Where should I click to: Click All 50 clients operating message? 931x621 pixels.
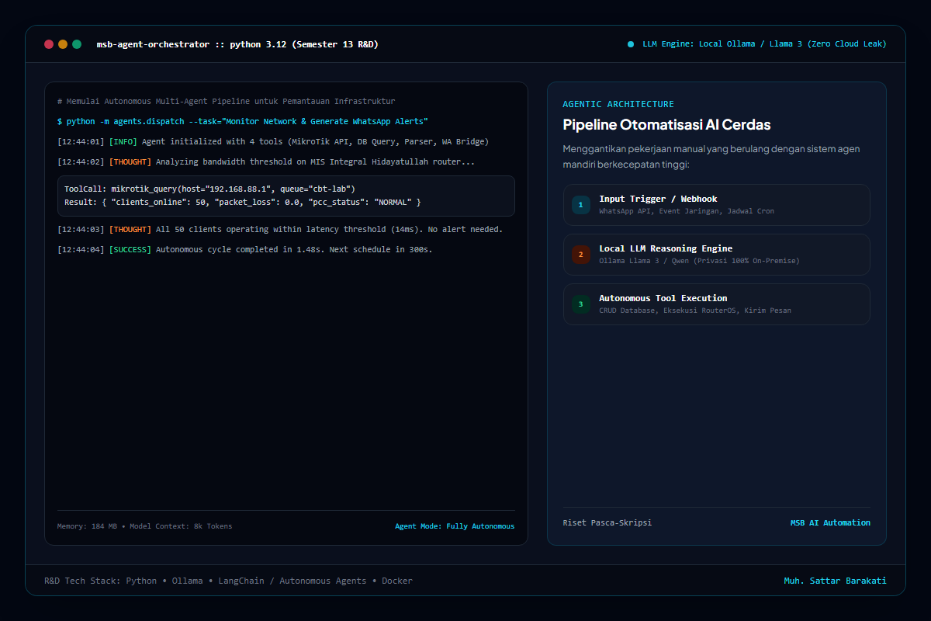point(329,230)
